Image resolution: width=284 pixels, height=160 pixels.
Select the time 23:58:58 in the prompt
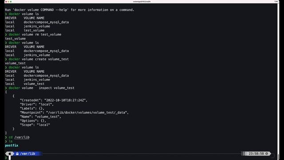click(x=256, y=154)
